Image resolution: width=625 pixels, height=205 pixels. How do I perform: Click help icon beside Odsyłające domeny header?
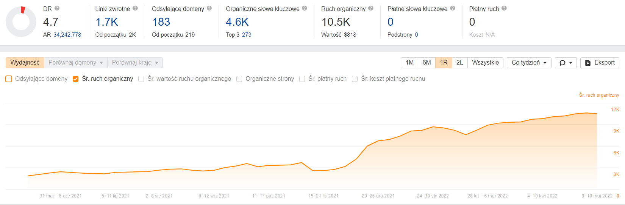pos(209,8)
